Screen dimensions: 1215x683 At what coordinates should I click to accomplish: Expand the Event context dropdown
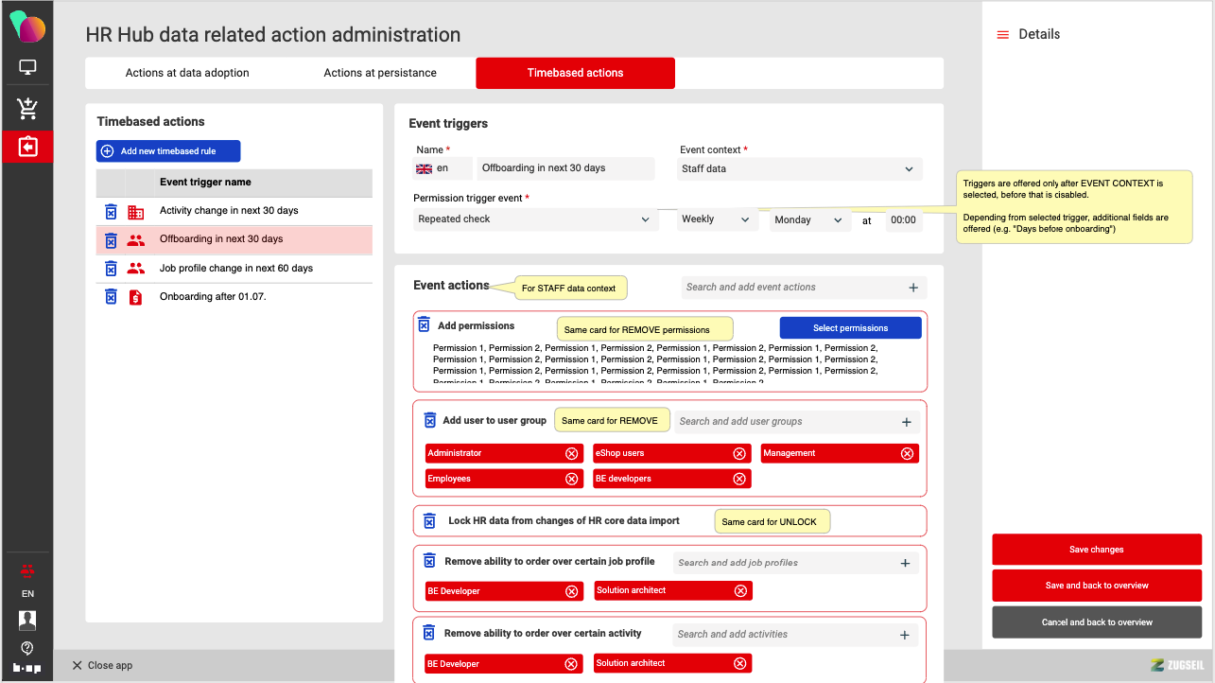tap(799, 169)
